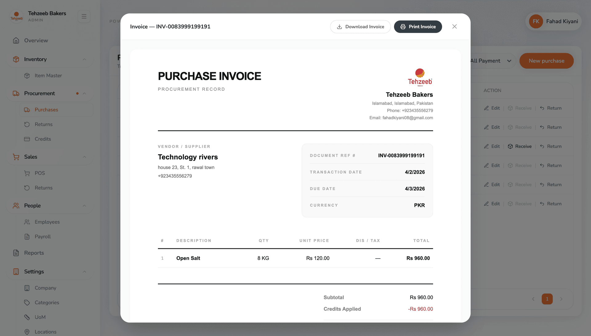Click the People users icon

(x=16, y=206)
